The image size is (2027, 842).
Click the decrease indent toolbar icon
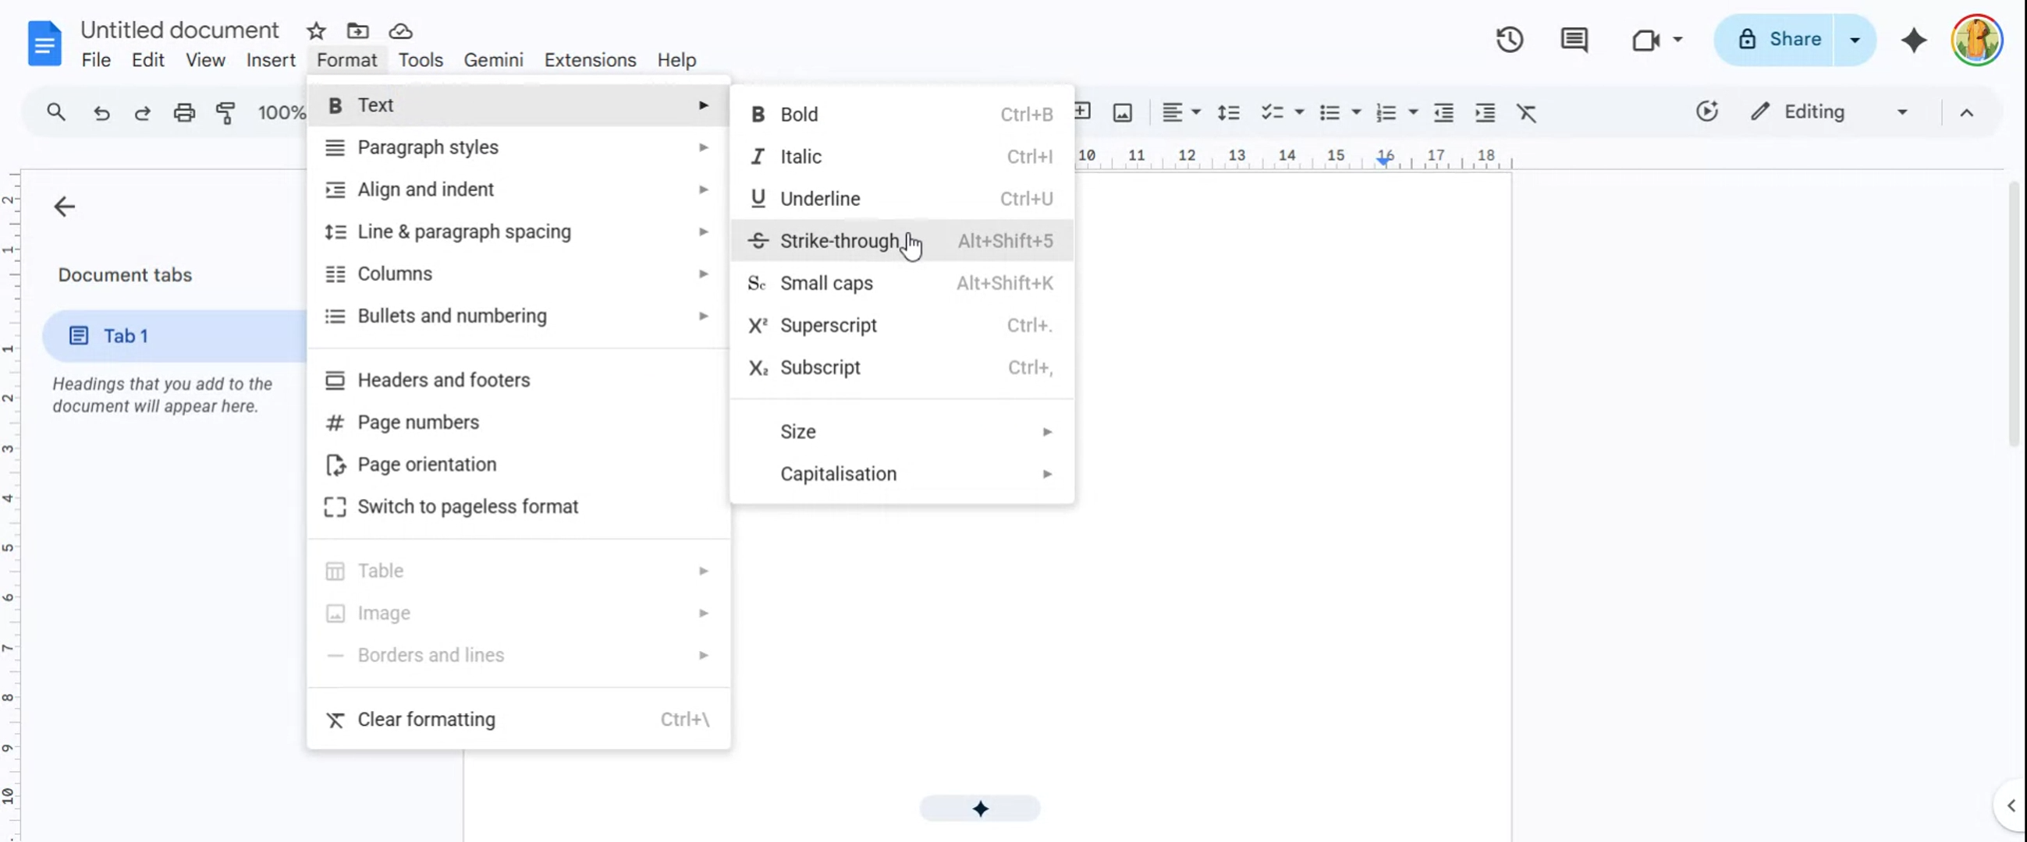pyautogui.click(x=1444, y=112)
